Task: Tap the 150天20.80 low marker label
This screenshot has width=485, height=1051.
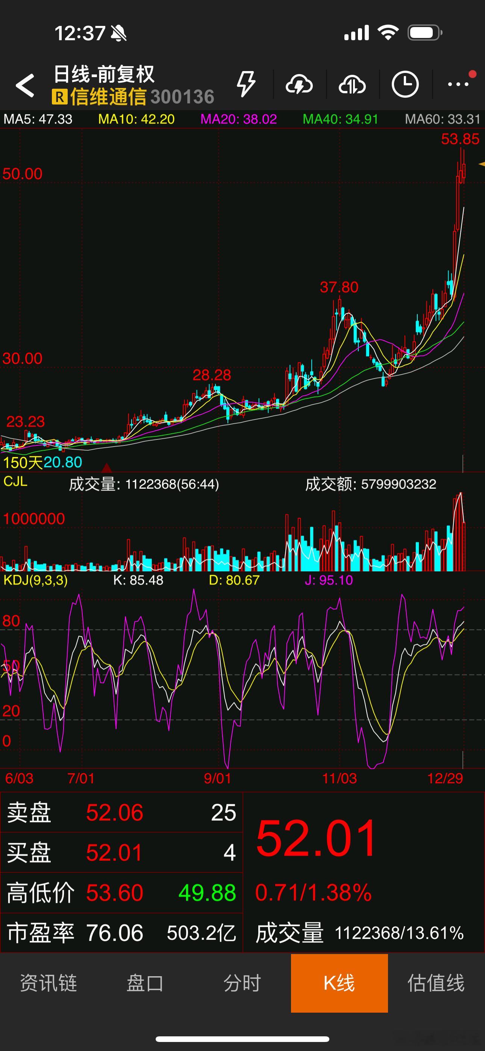Action: 42,462
